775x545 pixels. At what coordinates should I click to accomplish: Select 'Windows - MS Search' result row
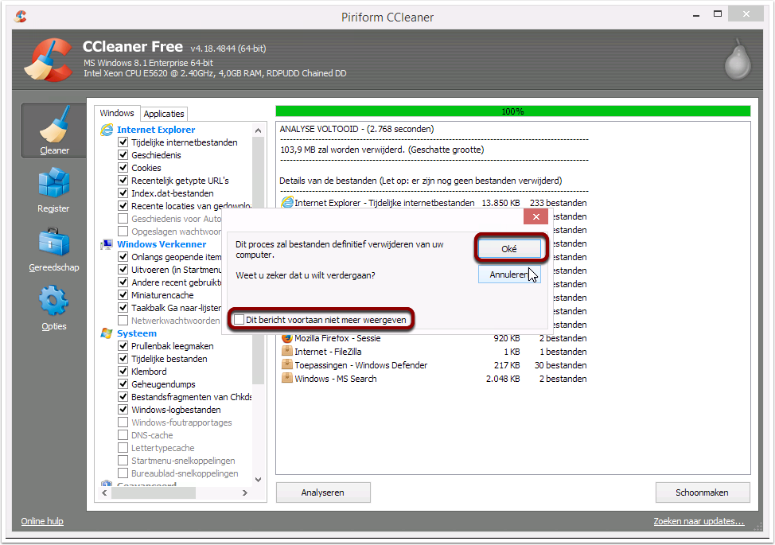tap(434, 379)
